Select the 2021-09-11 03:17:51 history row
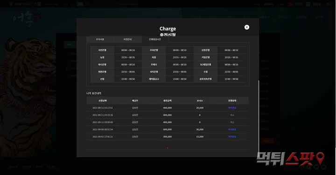Screen dimensions: 336x175 click(168, 108)
